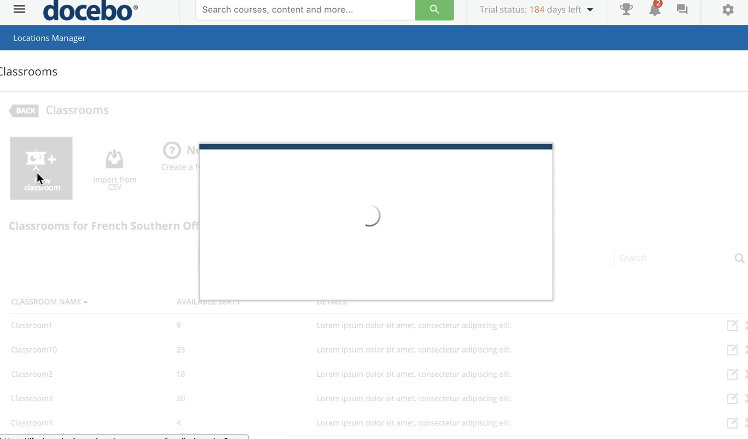Edit Classroom1 using the pencil icon
The image size is (748, 439).
click(x=732, y=326)
